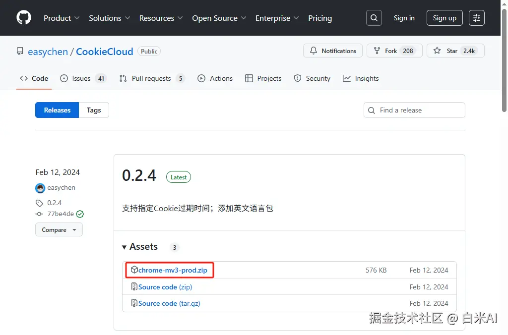Click the zip file icon for Source code (zip)
This screenshot has height=335, width=508.
[134, 286]
